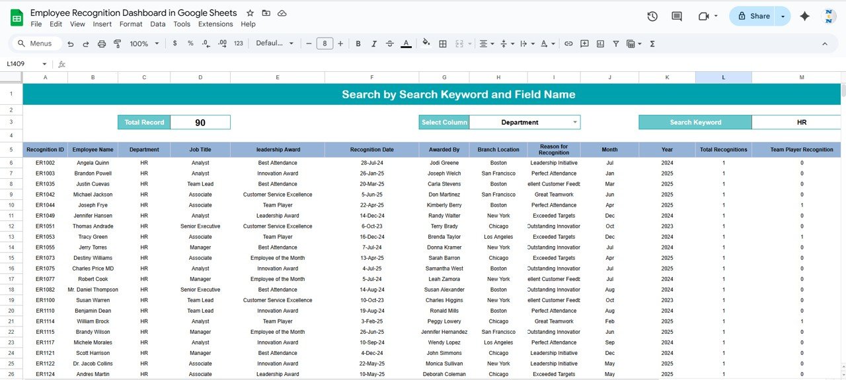Open the fill color picker
The image size is (846, 380).
(426, 44)
